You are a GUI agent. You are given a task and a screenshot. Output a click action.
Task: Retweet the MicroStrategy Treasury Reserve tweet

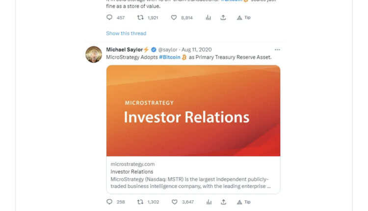pos(140,202)
